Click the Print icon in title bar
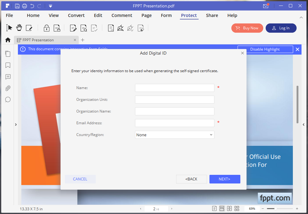 25,6
